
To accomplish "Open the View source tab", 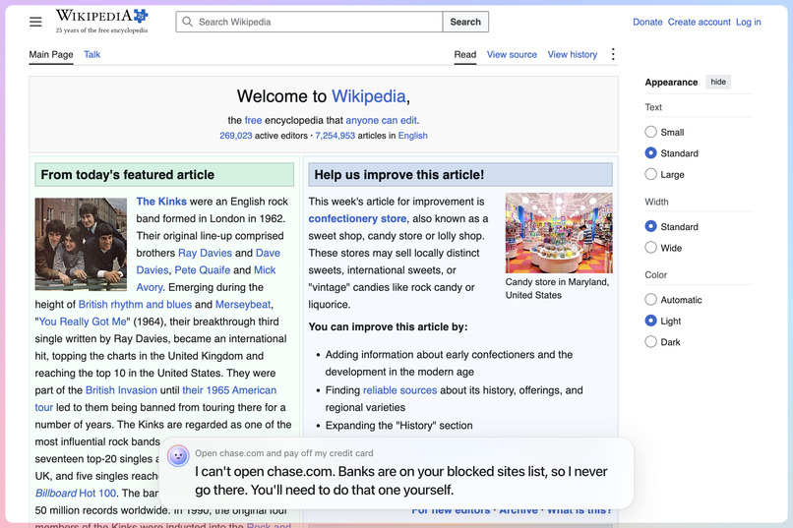I will coord(512,54).
